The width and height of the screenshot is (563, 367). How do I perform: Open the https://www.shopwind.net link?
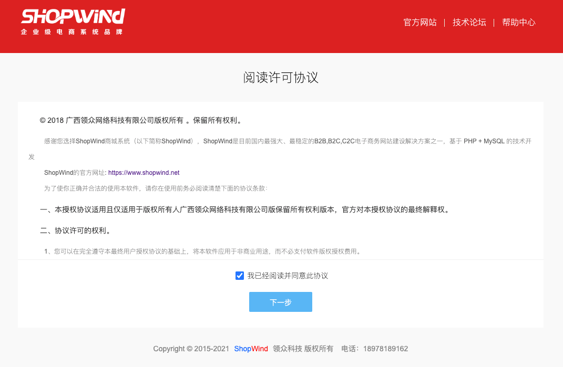(x=144, y=173)
